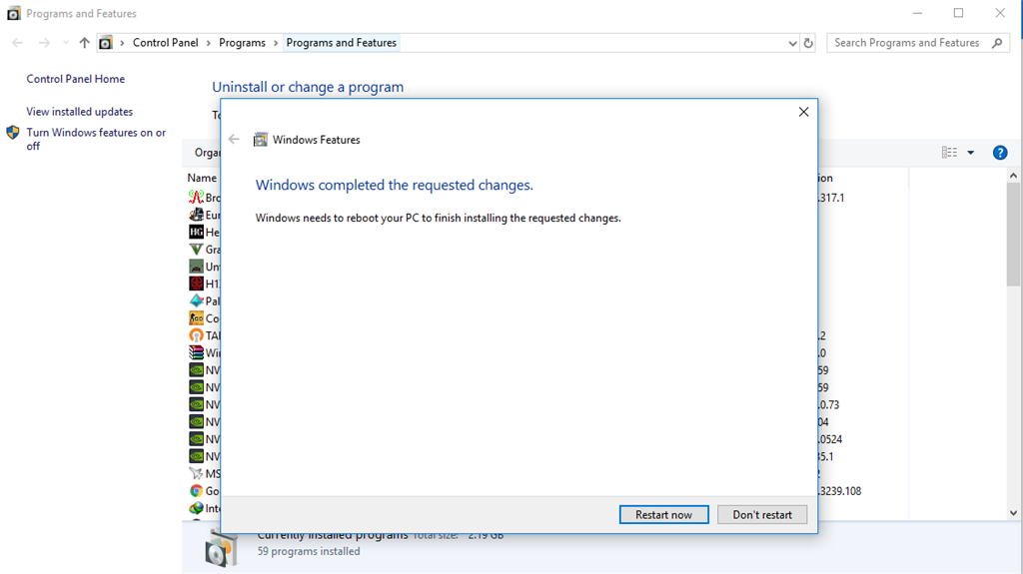Image resolution: width=1023 pixels, height=574 pixels.
Task: Select the program icon next to Eur
Action: tap(196, 215)
